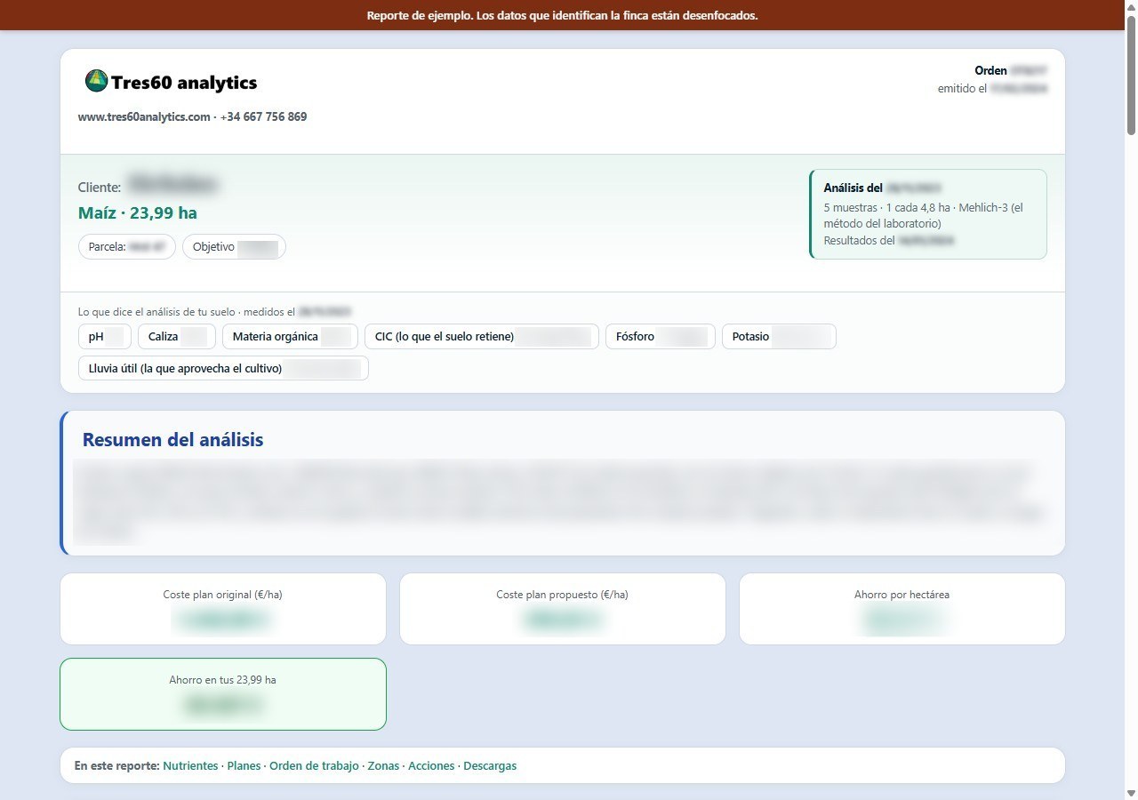This screenshot has height=800, width=1138.
Task: Open the Descargas section link
Action: (490, 765)
